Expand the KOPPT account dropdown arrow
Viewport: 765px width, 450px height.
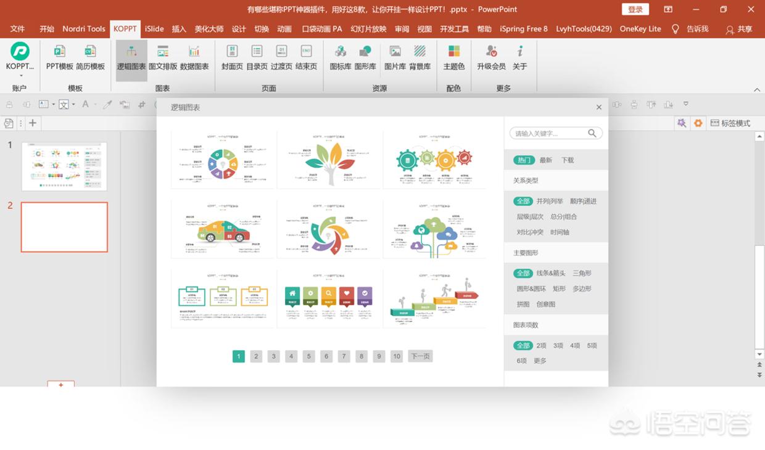[20, 76]
